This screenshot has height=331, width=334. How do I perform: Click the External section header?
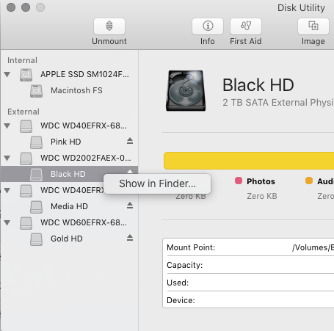pos(23,112)
